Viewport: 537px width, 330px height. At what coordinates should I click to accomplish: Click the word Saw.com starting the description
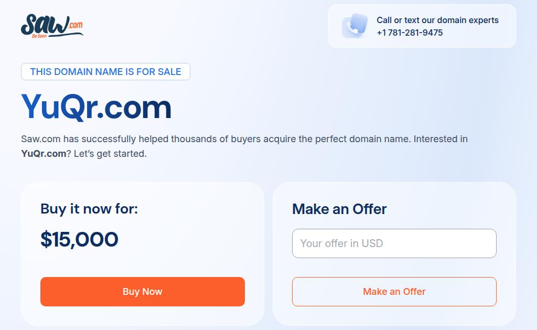coord(41,139)
